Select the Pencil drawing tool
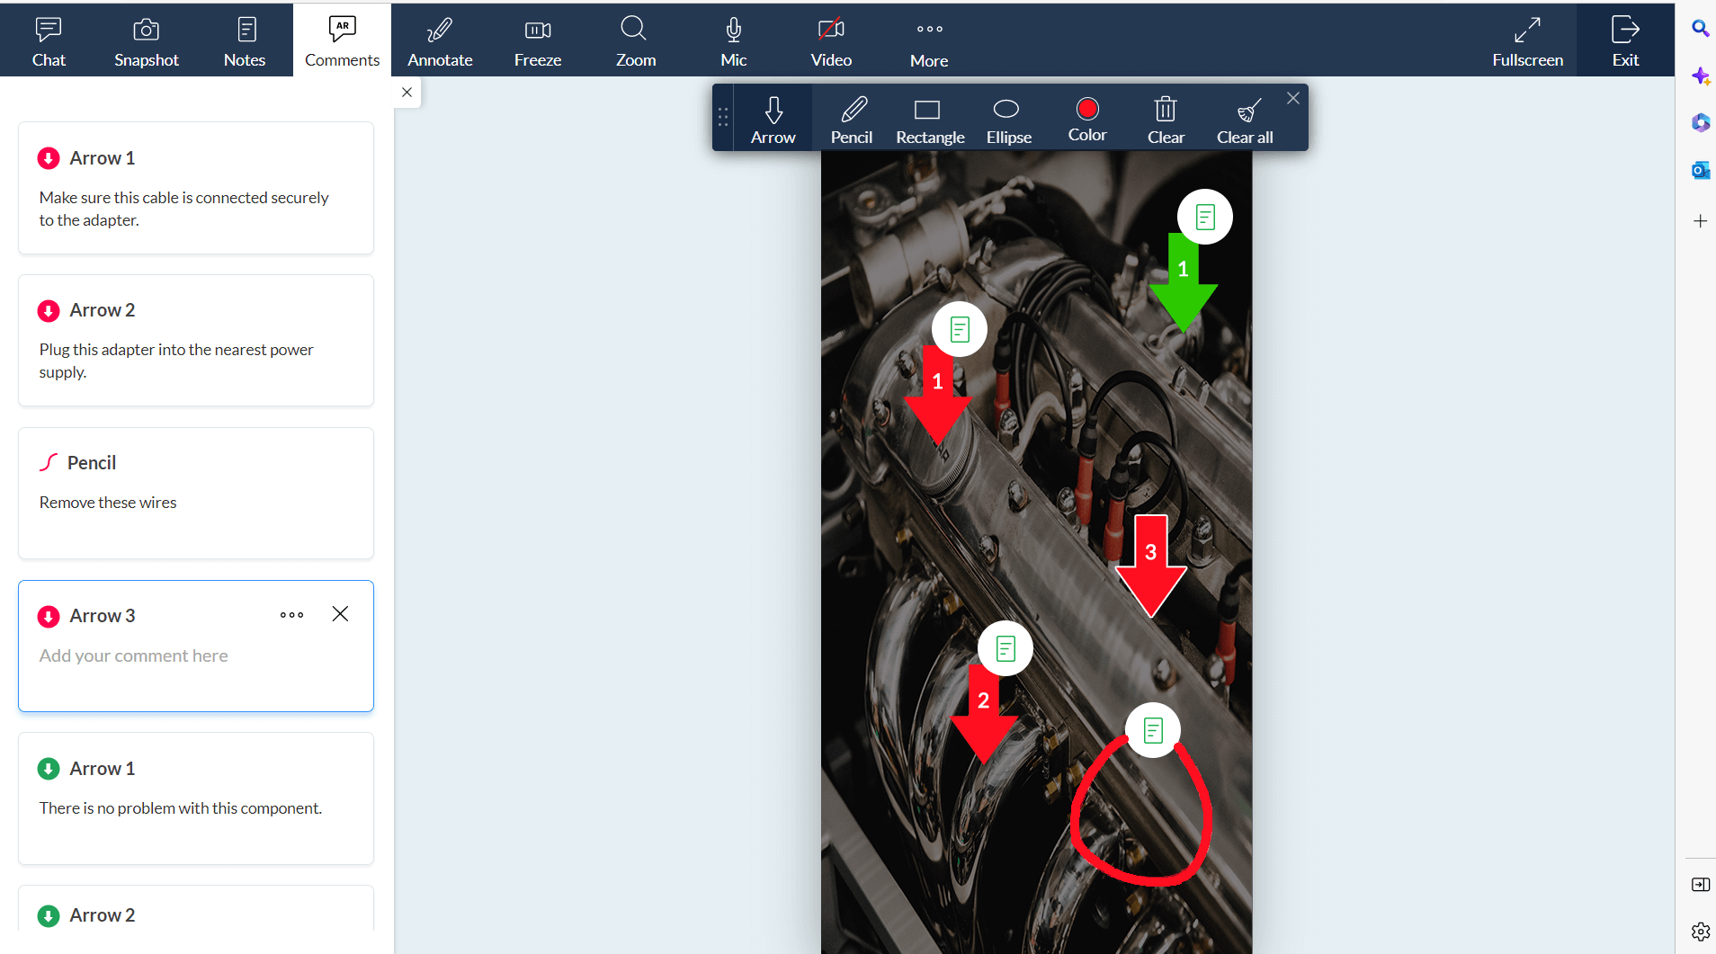Viewport: 1716px width, 954px height. (x=851, y=119)
